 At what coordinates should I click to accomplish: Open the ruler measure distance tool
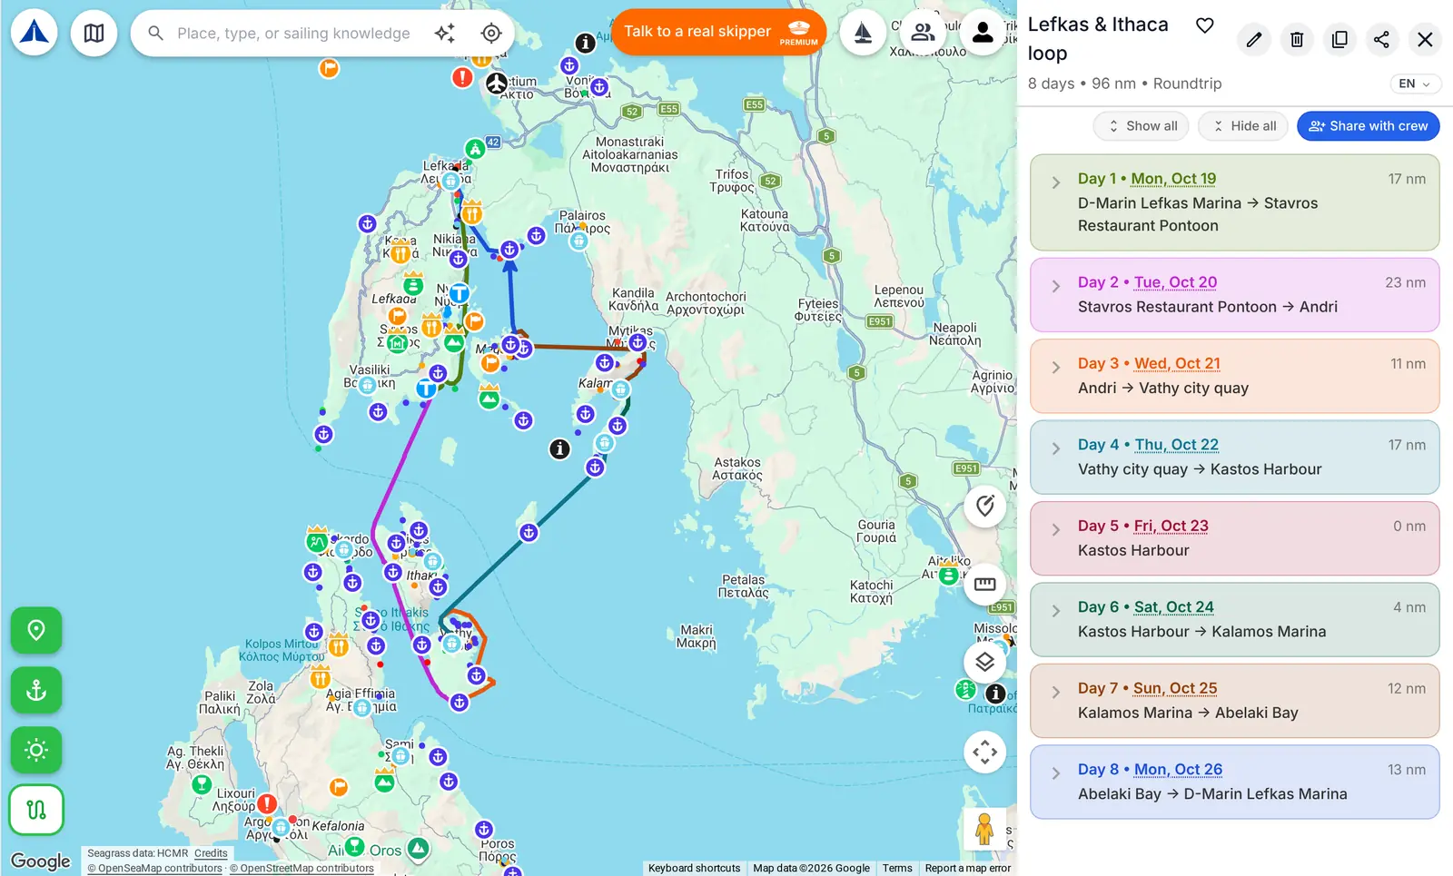(985, 584)
